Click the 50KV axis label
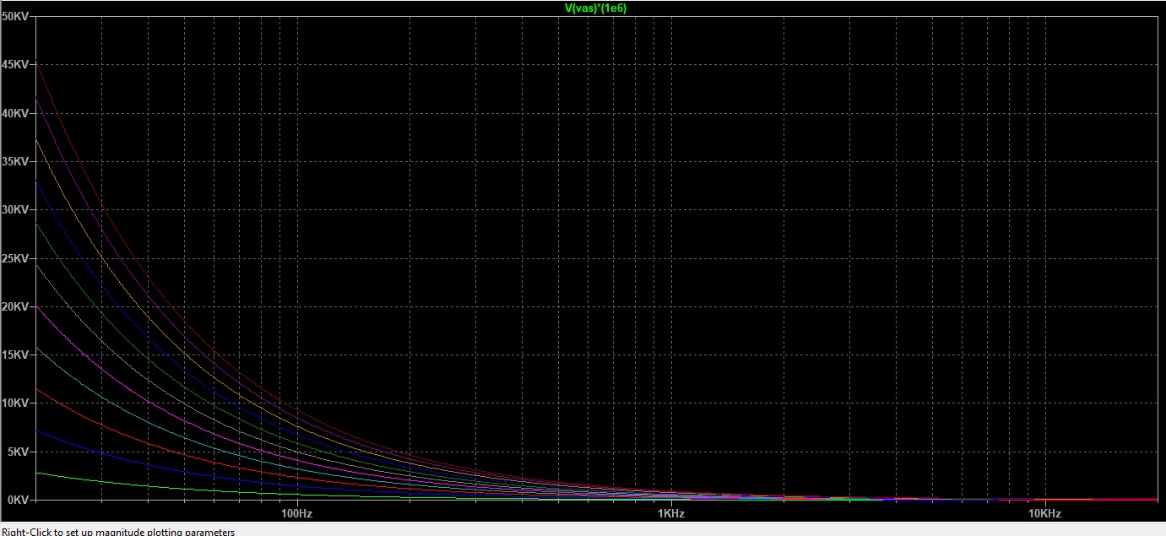Viewport: 1166px width, 536px height. point(16,17)
